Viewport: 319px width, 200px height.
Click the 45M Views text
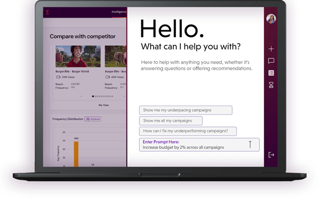point(117,77)
